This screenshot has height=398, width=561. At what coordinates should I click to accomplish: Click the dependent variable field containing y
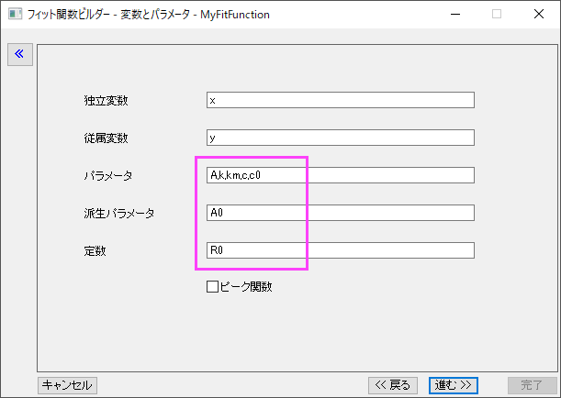[x=341, y=138]
